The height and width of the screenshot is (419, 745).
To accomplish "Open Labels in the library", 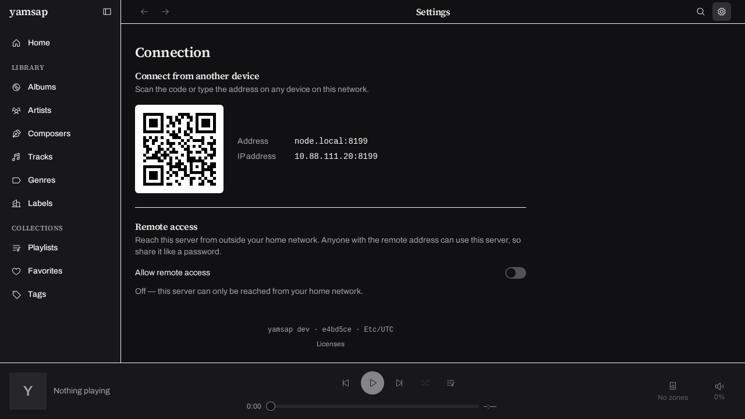I will (x=61, y=204).
